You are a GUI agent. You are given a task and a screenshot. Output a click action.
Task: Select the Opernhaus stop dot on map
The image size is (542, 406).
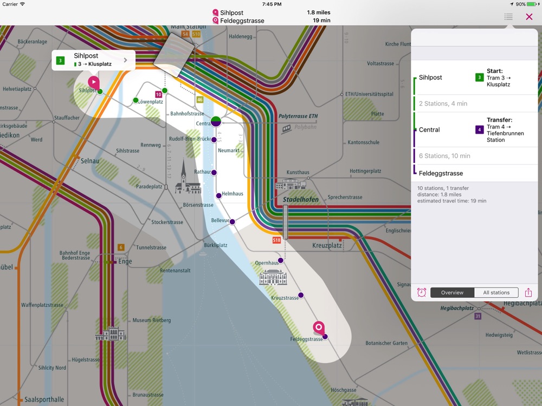(281, 260)
